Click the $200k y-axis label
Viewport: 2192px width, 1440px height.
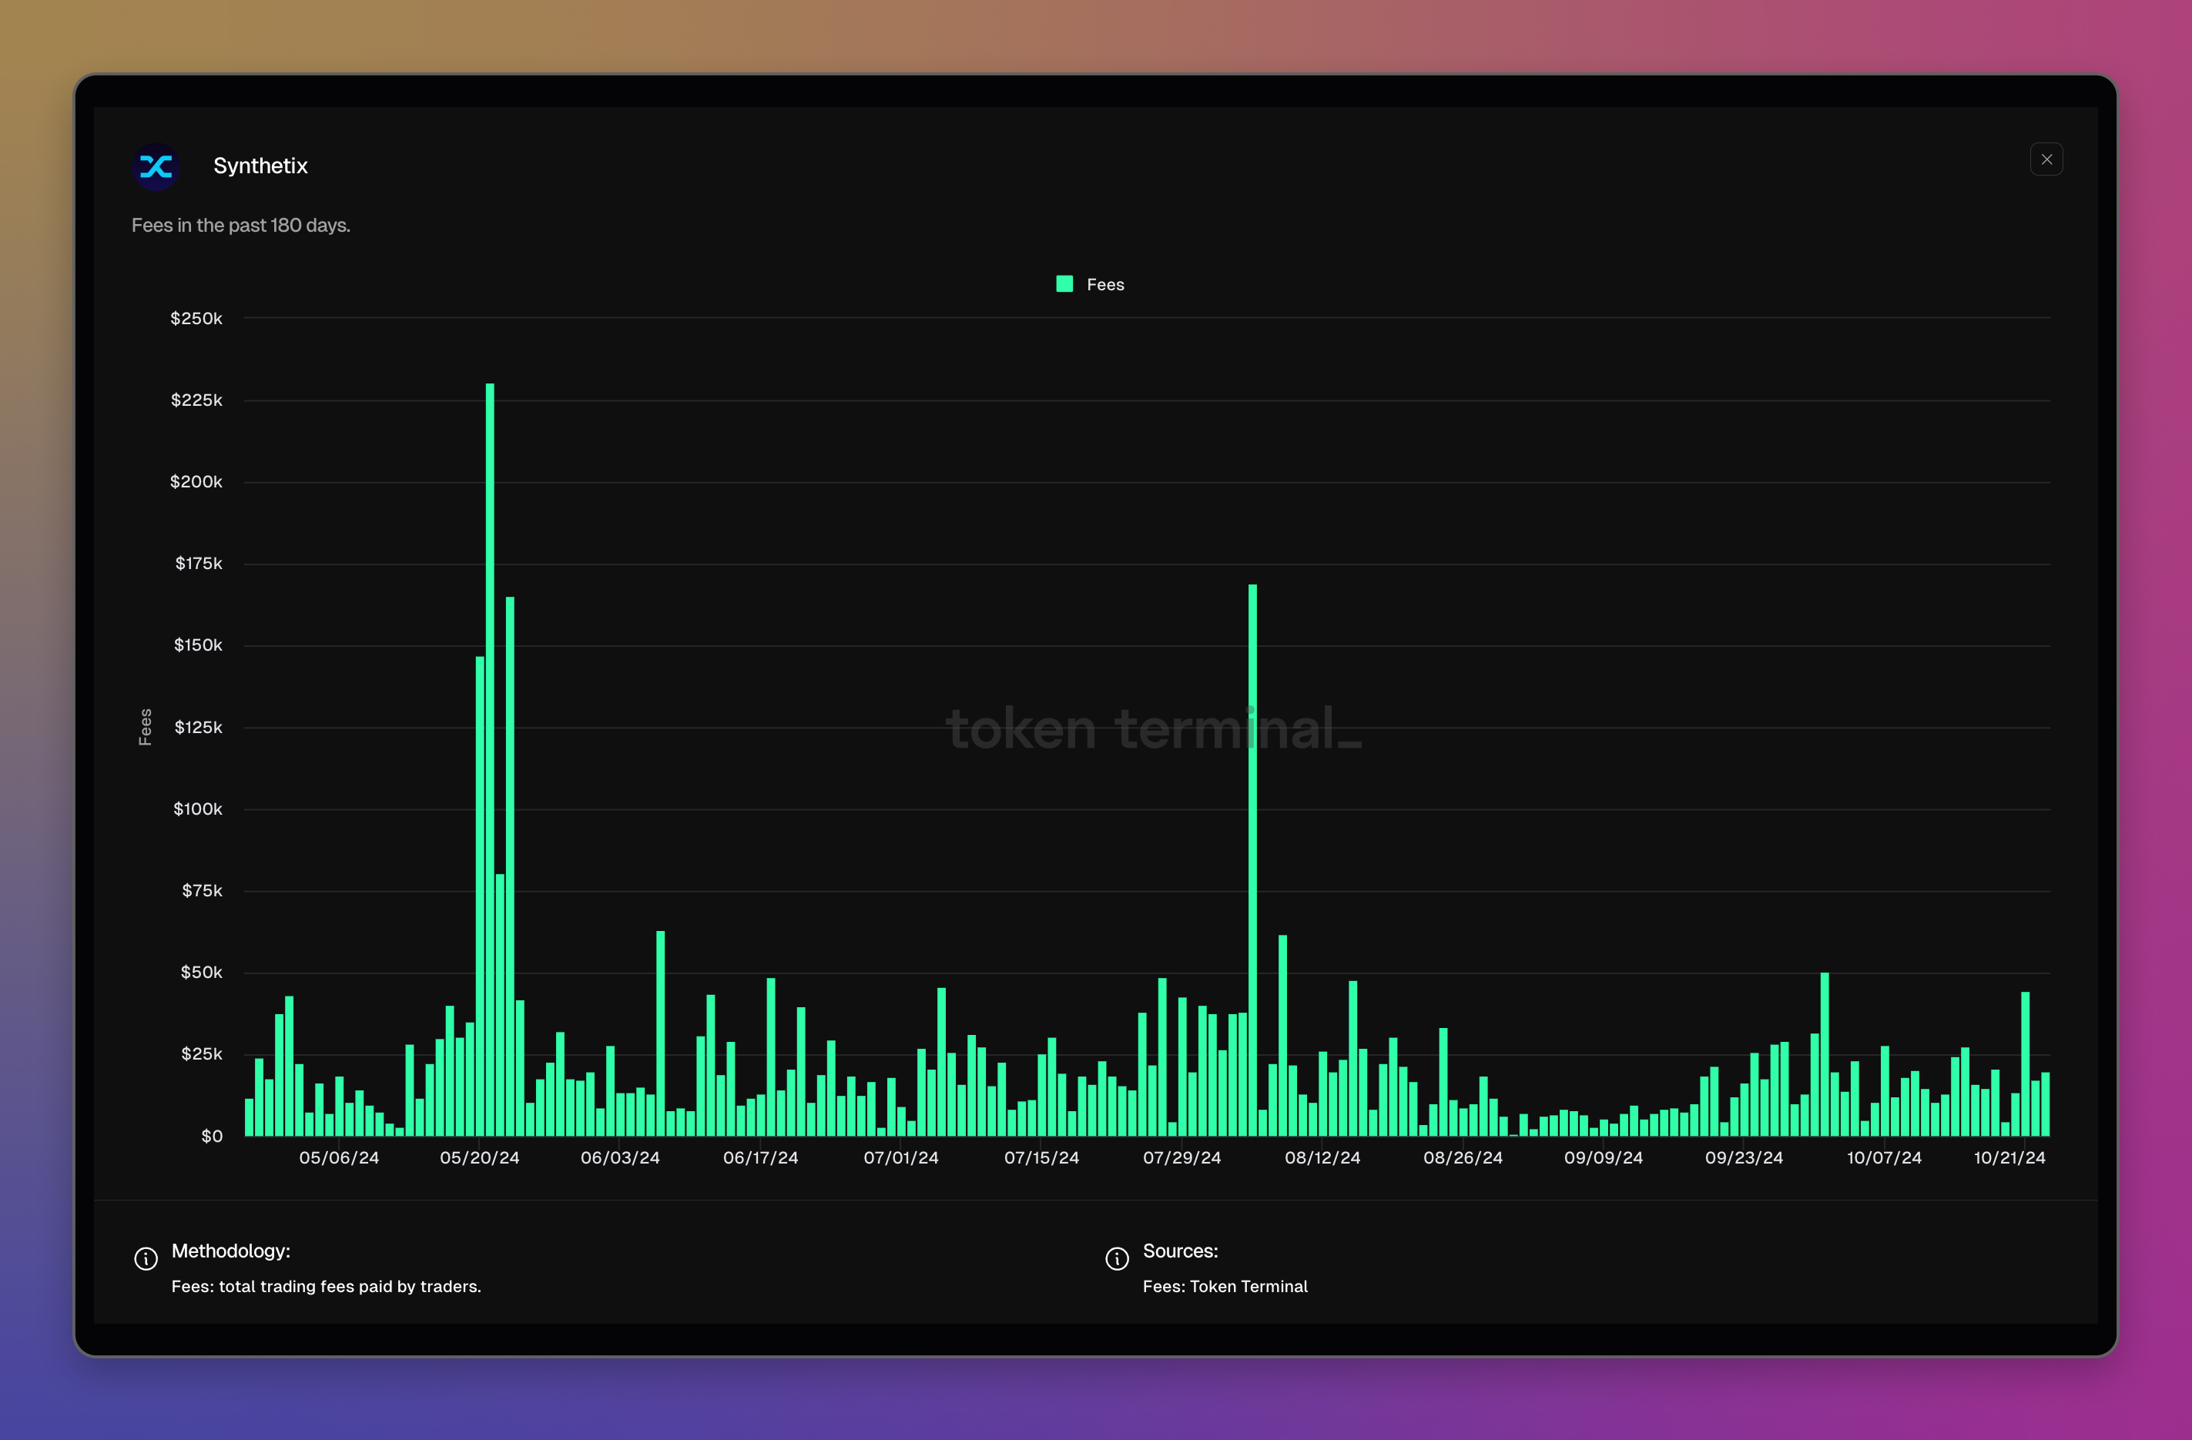tap(196, 481)
